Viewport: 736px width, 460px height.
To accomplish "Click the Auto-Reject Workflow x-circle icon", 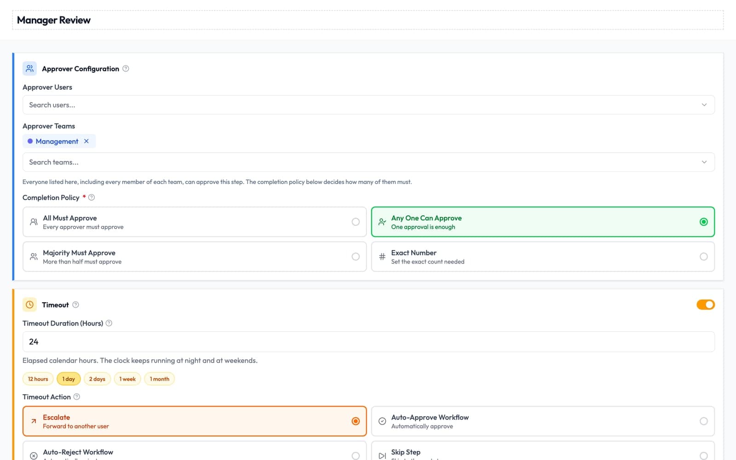I will point(34,456).
